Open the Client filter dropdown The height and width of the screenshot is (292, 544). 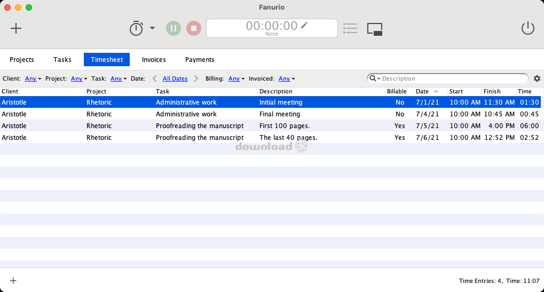(33, 78)
